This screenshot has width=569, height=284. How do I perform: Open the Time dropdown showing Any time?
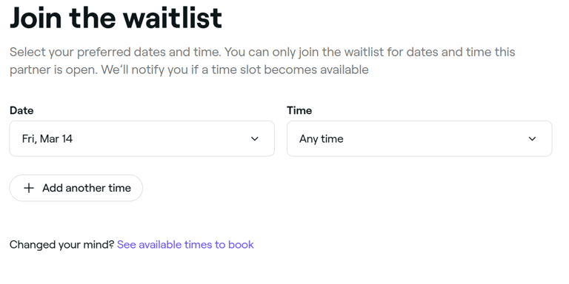coord(419,139)
